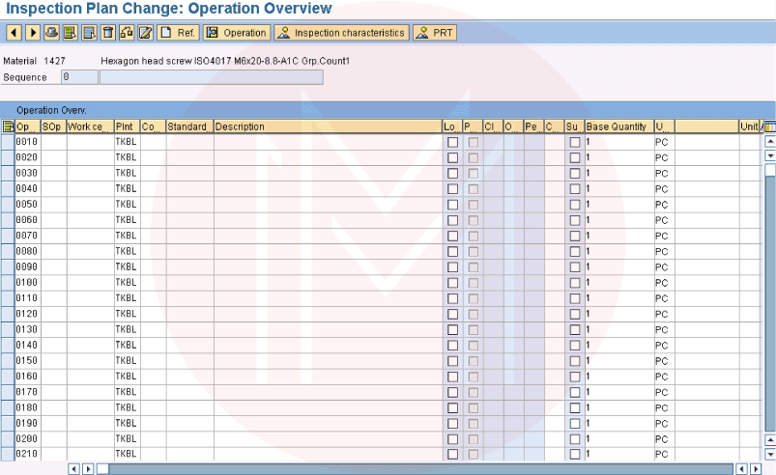Tick the Lo checkbox for operation 0050
This screenshot has height=475, width=776.
(x=452, y=205)
